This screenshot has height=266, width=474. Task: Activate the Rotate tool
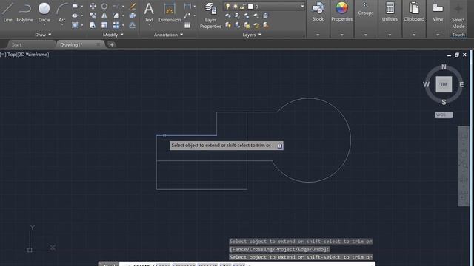(104, 6)
